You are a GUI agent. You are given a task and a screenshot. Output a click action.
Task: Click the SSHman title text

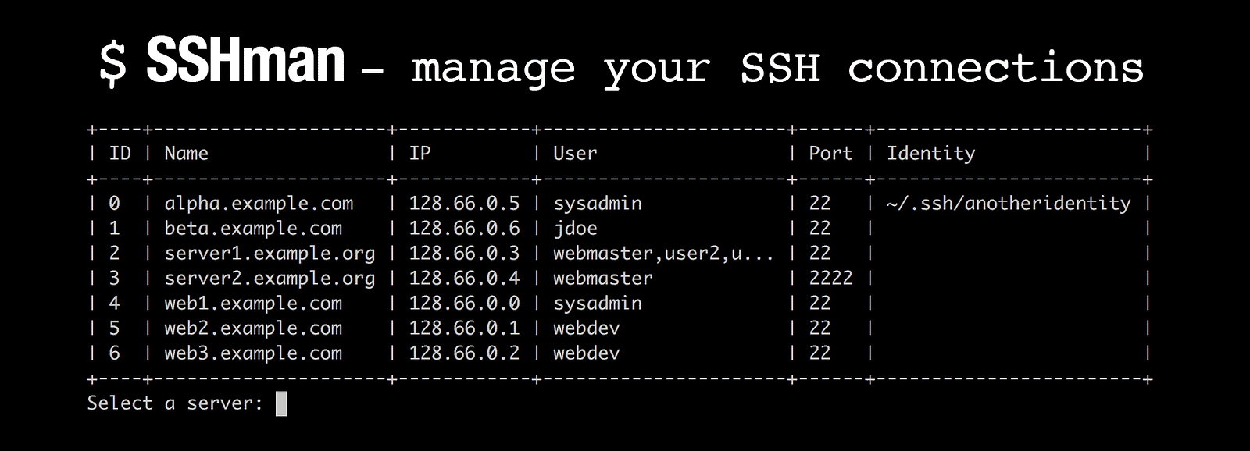point(245,62)
